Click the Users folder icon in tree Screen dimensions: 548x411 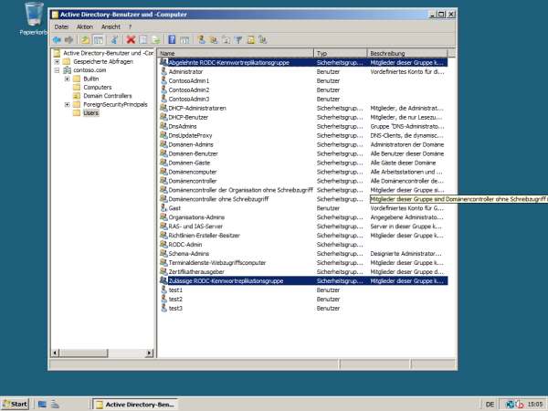(77, 113)
